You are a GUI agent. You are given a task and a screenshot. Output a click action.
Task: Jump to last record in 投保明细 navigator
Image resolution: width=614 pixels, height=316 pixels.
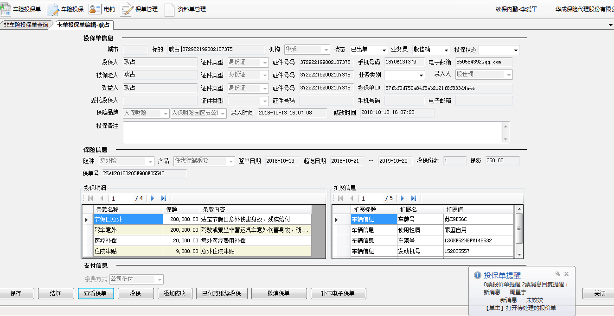[x=164, y=198]
